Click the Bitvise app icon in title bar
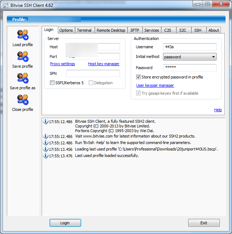The width and height of the screenshot is (232, 234). point(6,5)
